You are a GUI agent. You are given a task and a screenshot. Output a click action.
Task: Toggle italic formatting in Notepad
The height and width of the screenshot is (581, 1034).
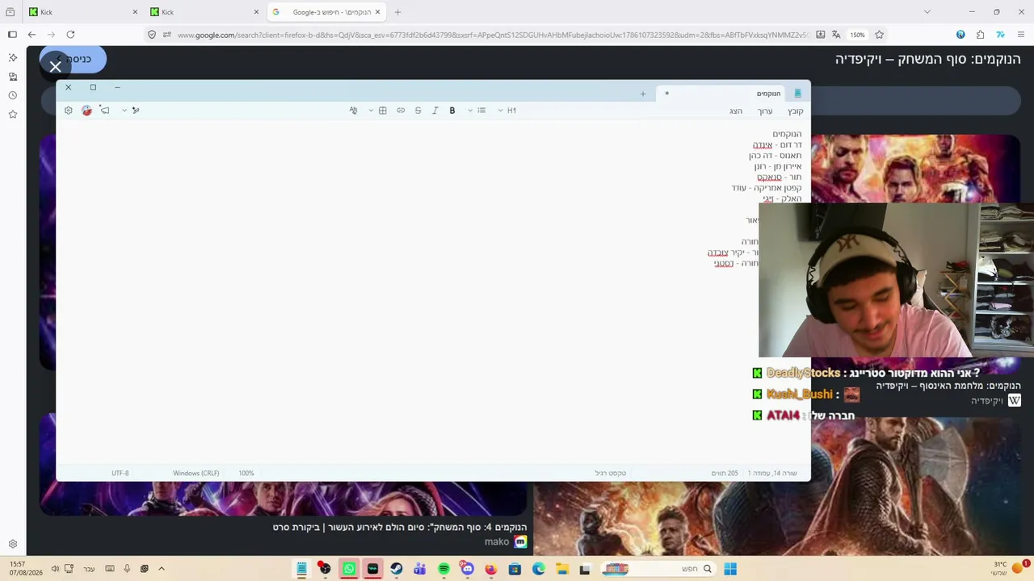435,111
